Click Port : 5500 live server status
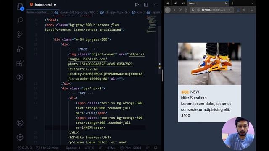Image resolution: width=269 pixels, height=151 pixels. click(x=131, y=148)
